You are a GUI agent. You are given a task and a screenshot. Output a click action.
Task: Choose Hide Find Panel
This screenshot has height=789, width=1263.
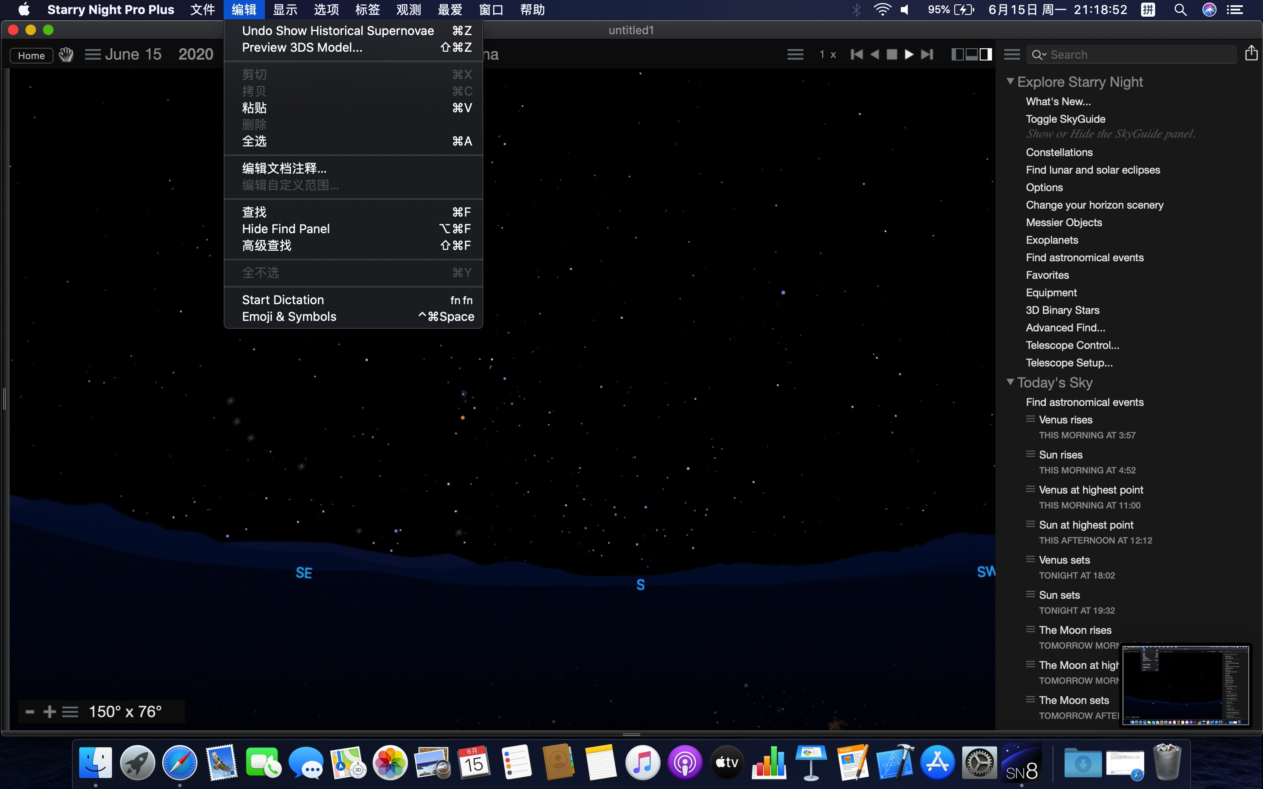click(x=353, y=228)
